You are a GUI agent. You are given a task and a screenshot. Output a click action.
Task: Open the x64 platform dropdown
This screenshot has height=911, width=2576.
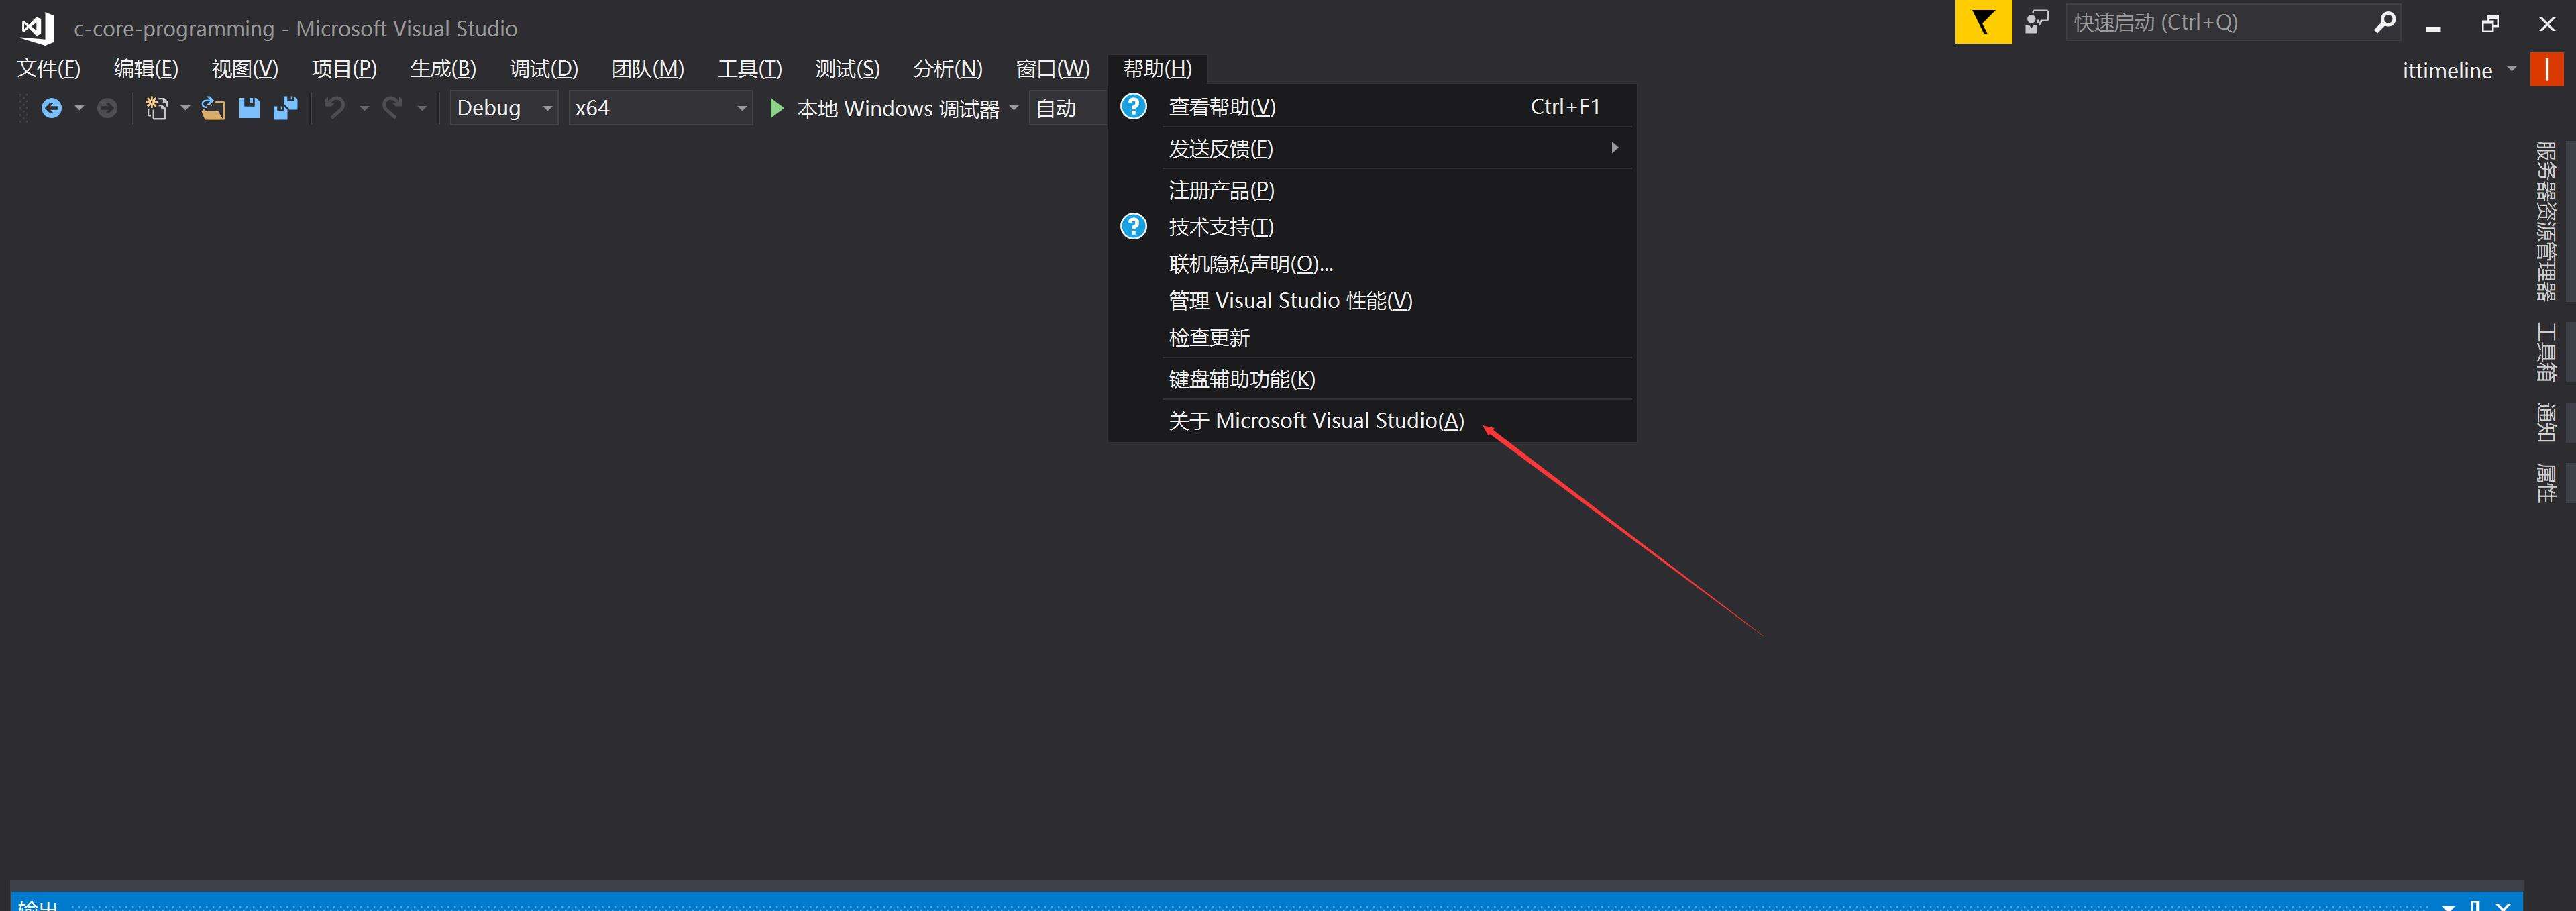[660, 108]
